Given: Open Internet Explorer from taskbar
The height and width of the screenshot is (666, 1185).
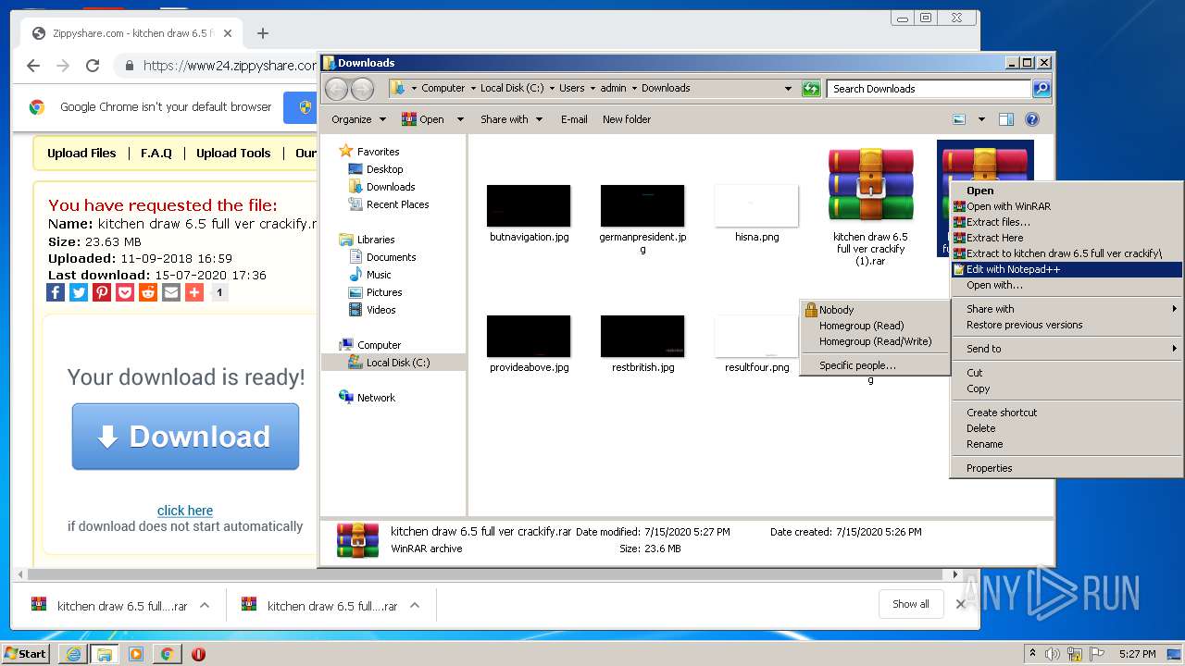Looking at the screenshot, I should [73, 654].
